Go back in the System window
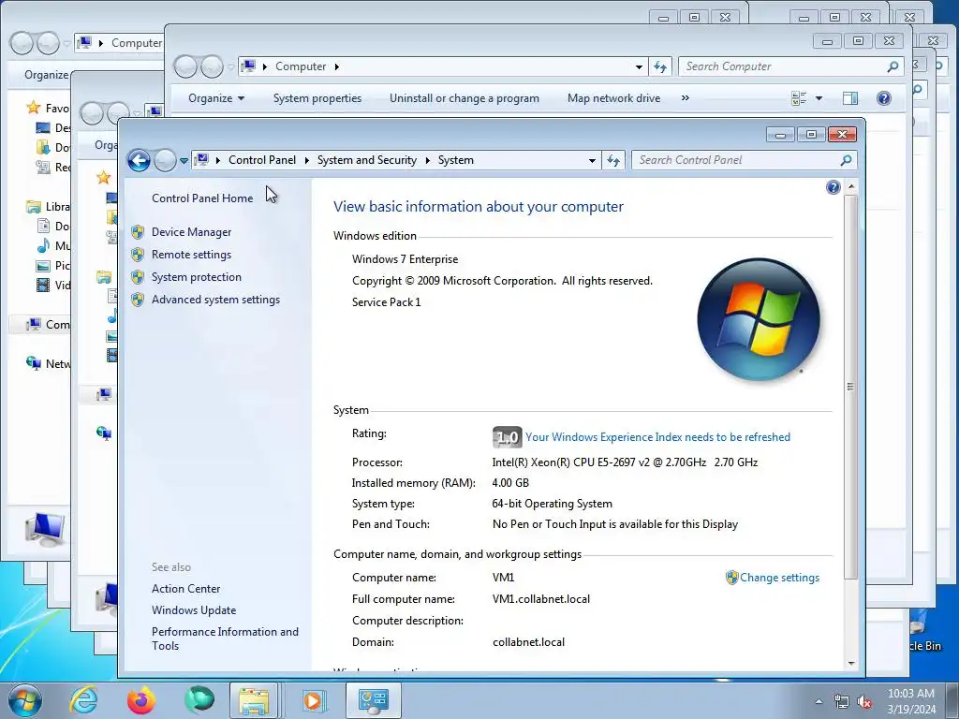This screenshot has height=719, width=959. pyautogui.click(x=139, y=161)
